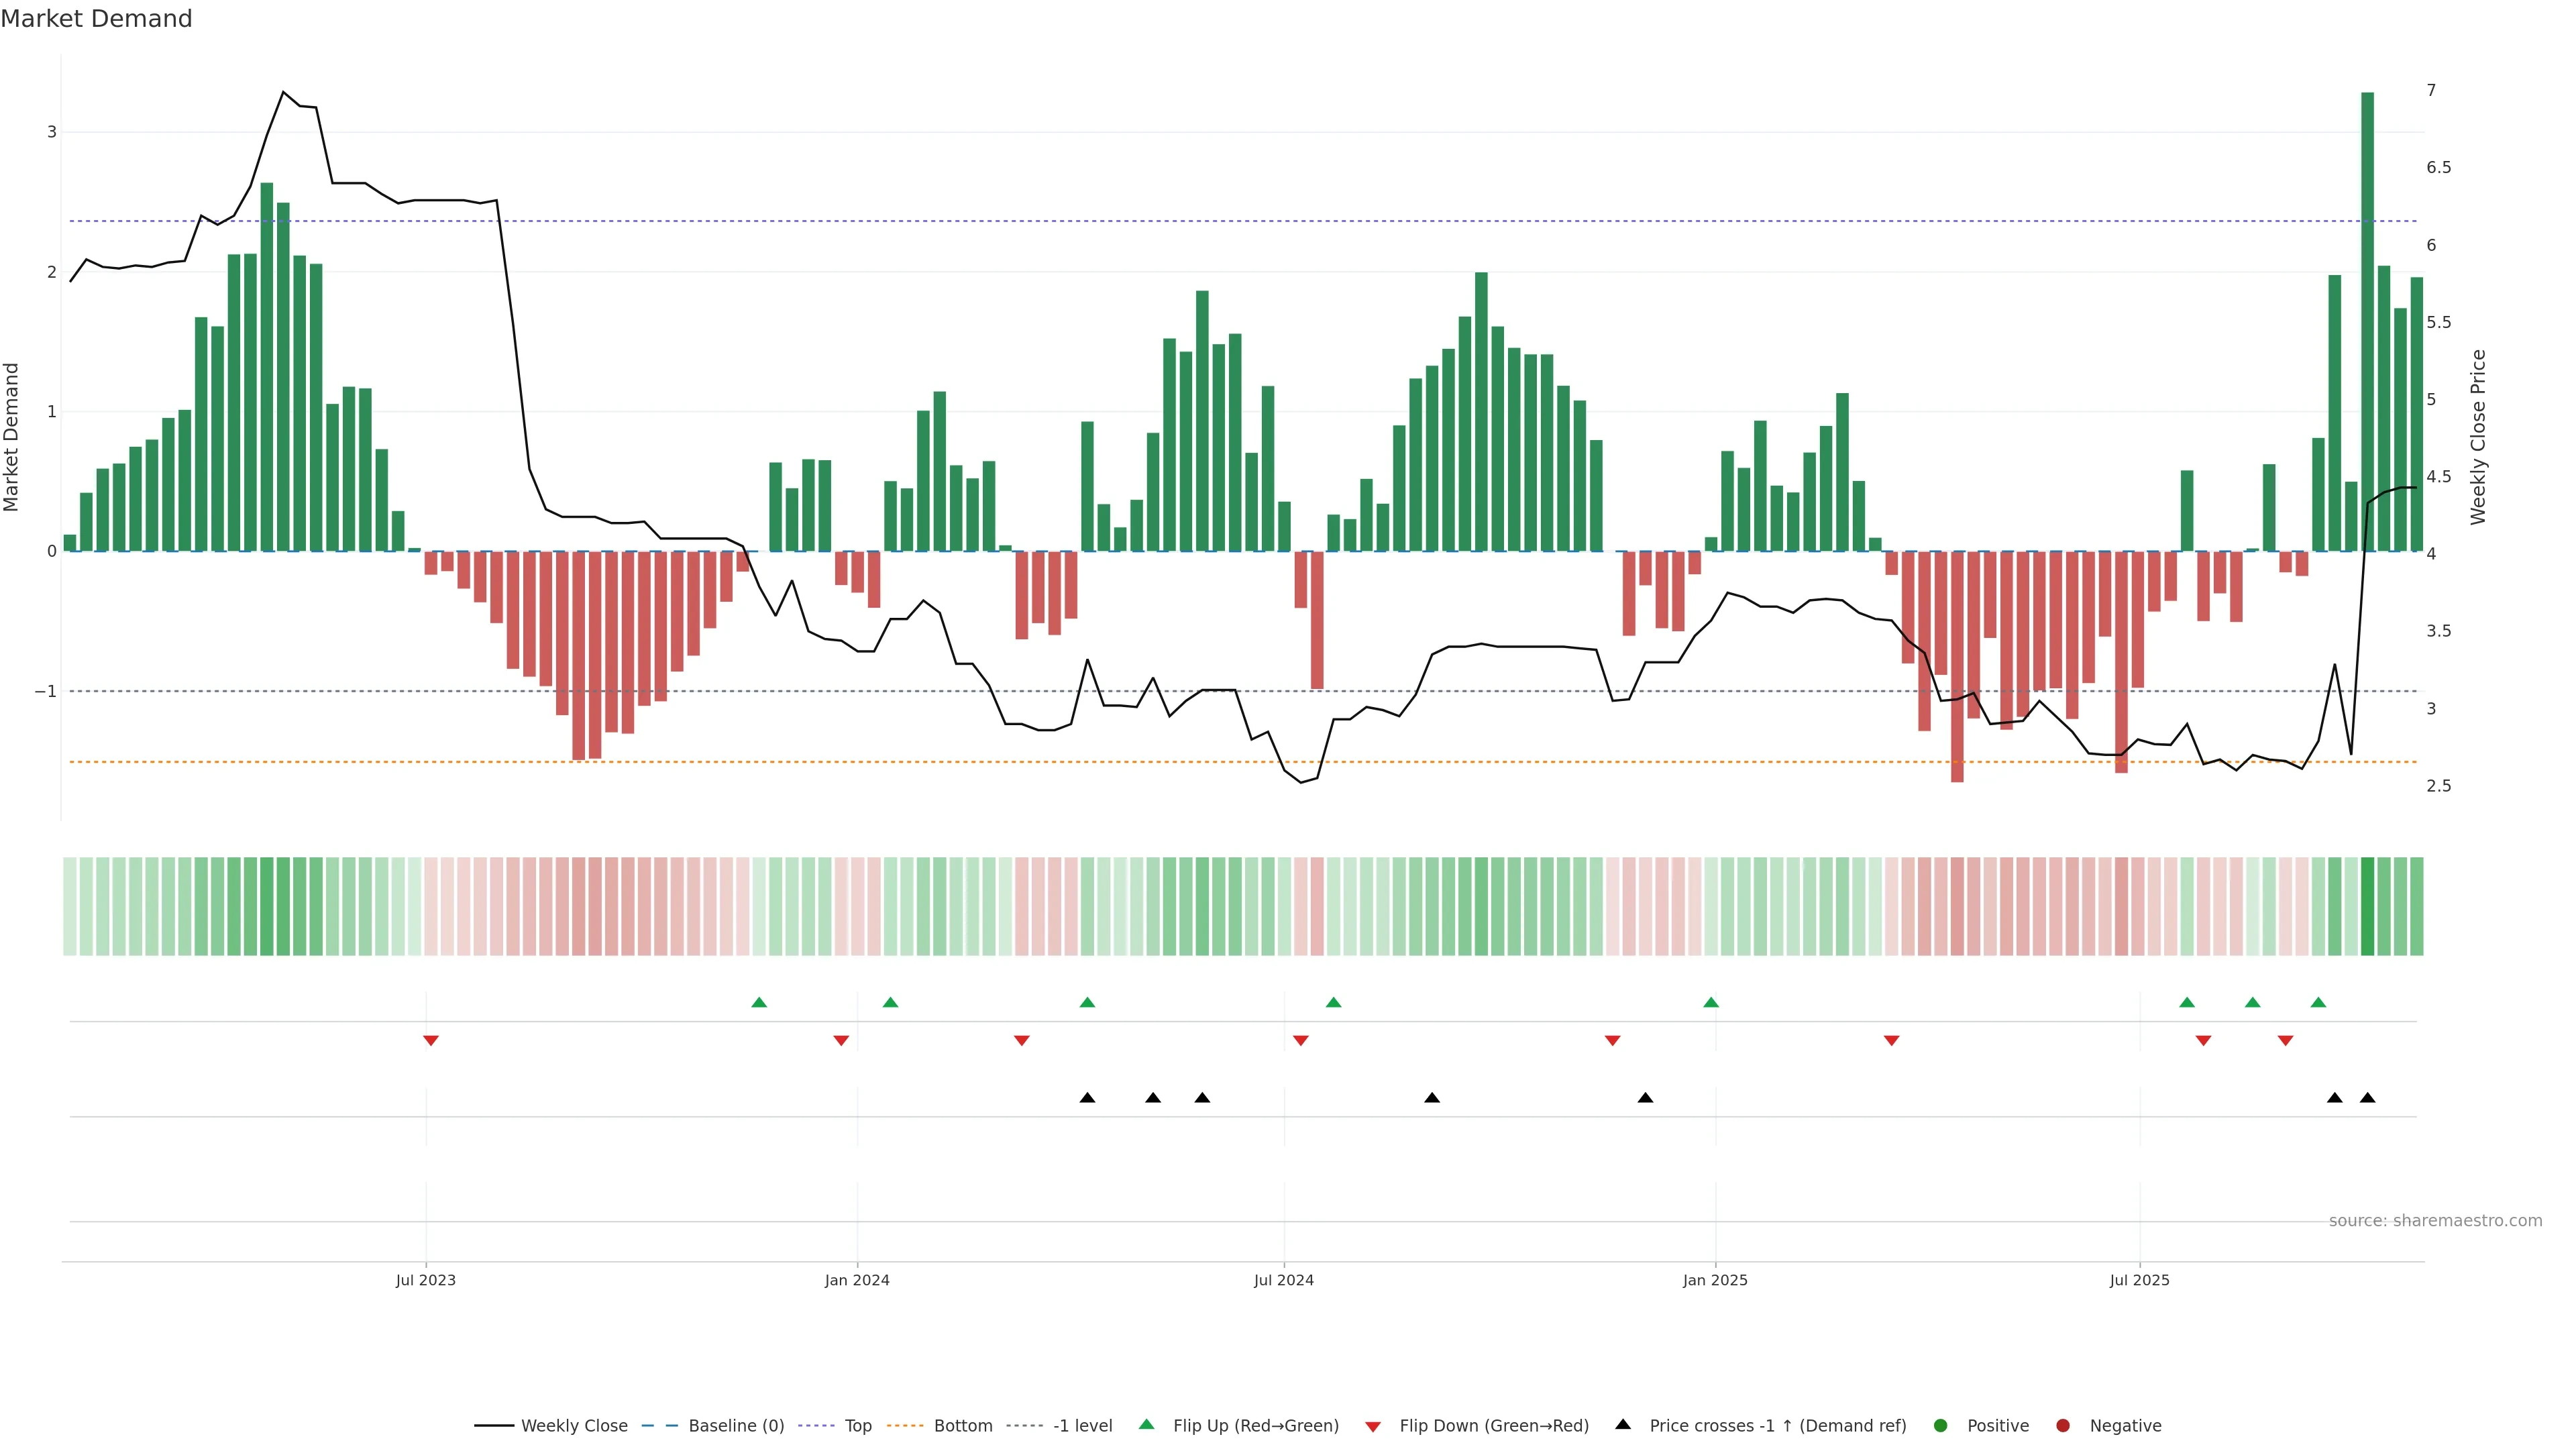Click the Jan 2024 axis label
The image size is (2576, 1449).
pyautogui.click(x=857, y=1280)
